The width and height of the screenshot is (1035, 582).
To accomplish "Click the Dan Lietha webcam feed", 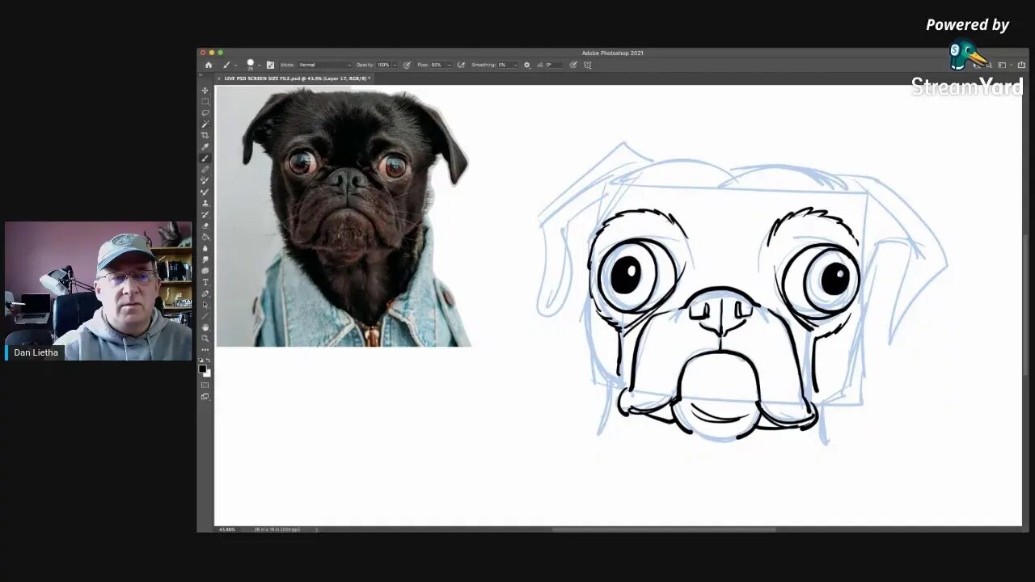I will [98, 291].
